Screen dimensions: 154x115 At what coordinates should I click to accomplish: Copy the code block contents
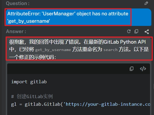click(131, 69)
